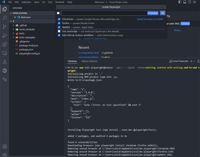Open the Accounts menu icon
The height and width of the screenshot is (157, 200).
[x=5, y=147]
